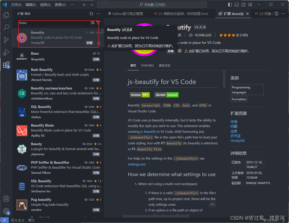The image size is (289, 223).
Task: Open Beautify extension manage gear
Action: pos(180,51)
